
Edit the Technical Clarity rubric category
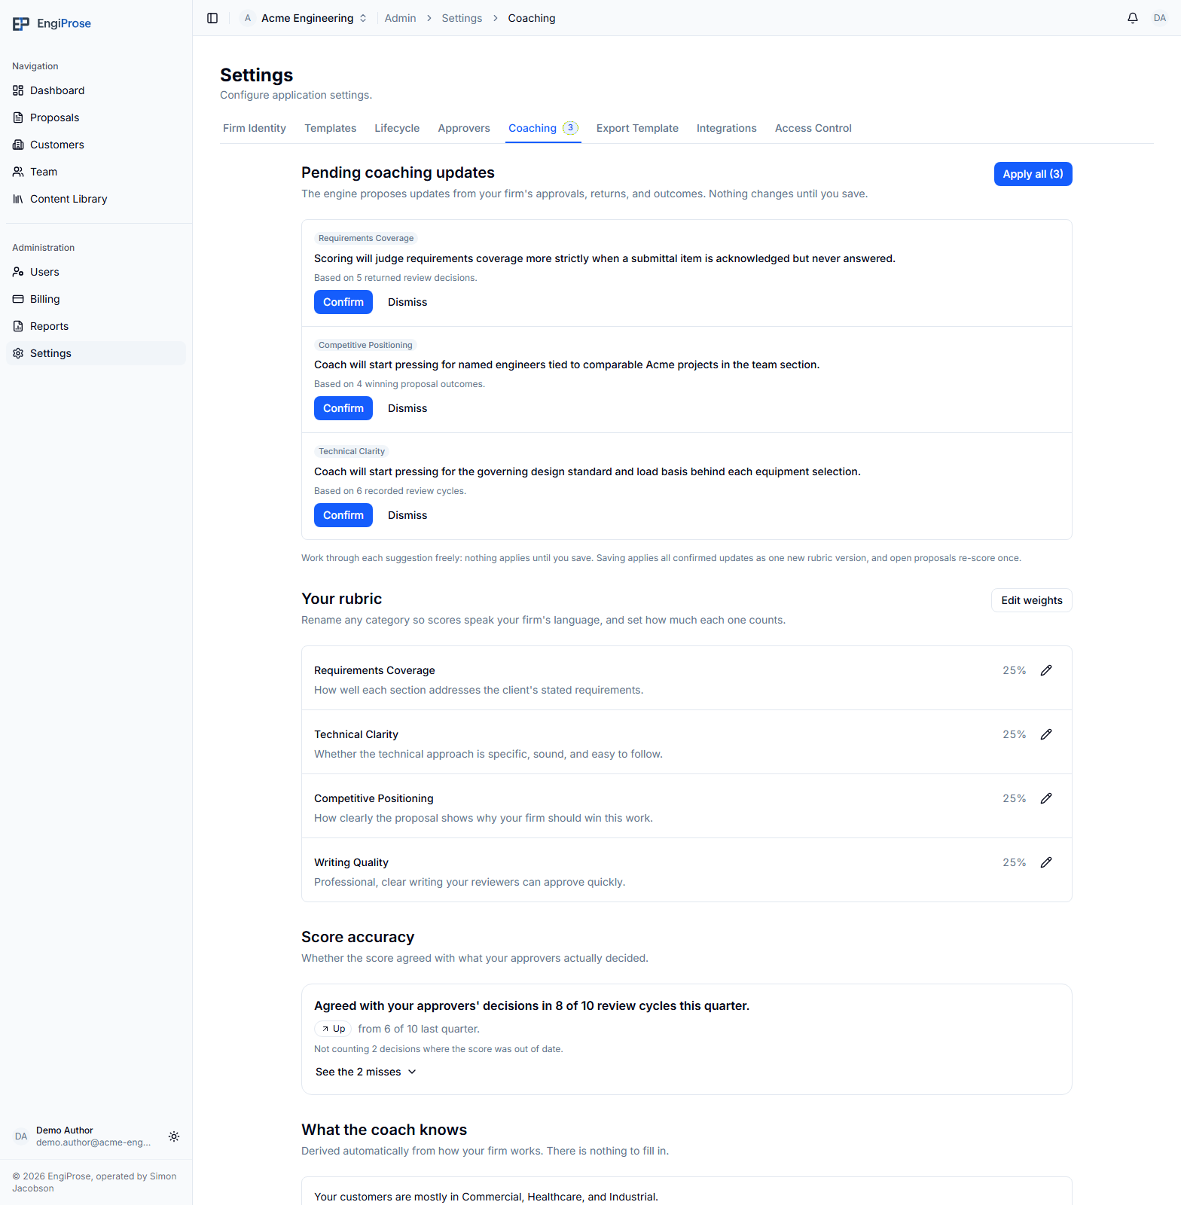[1046, 734]
